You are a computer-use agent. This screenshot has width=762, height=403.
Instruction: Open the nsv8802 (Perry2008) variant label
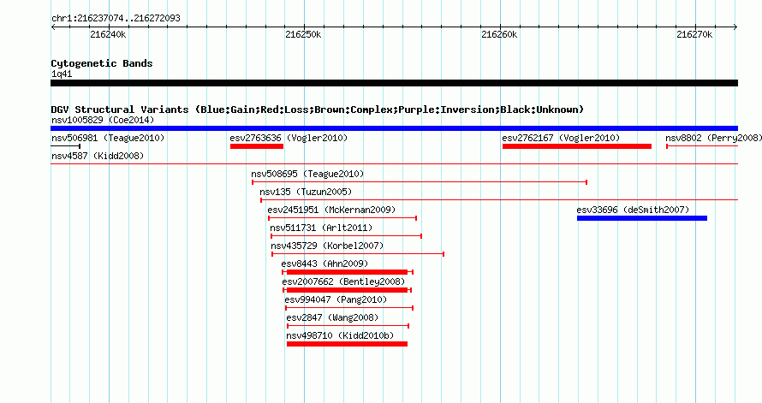713,138
